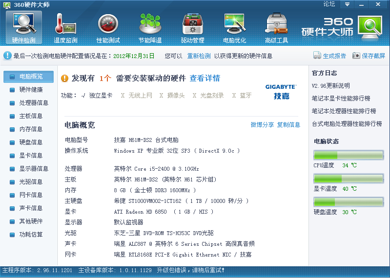Click 查看详情 to view driver details
Image resolution: width=390 pixels, height=278 pixels.
tap(205, 78)
